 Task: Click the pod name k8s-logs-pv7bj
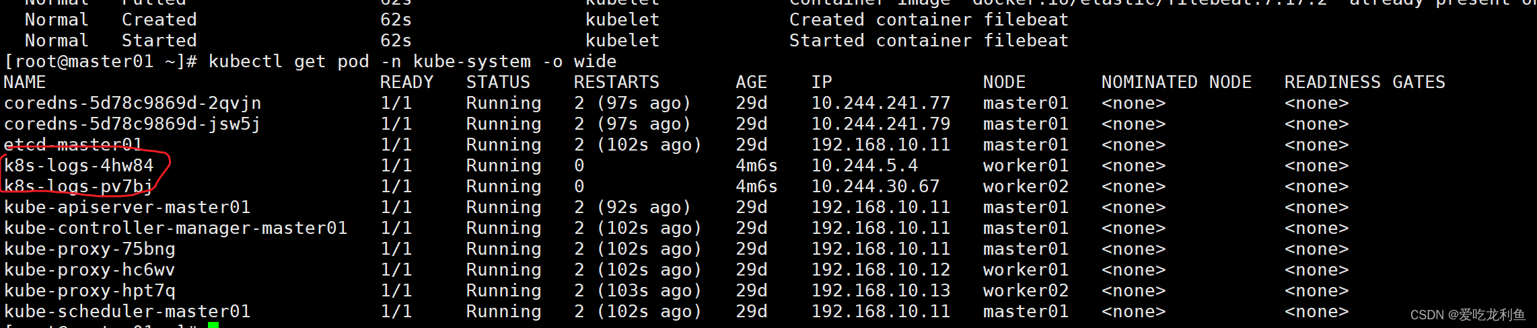(79, 186)
